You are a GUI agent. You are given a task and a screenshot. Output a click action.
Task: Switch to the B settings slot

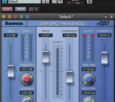click(111, 17)
